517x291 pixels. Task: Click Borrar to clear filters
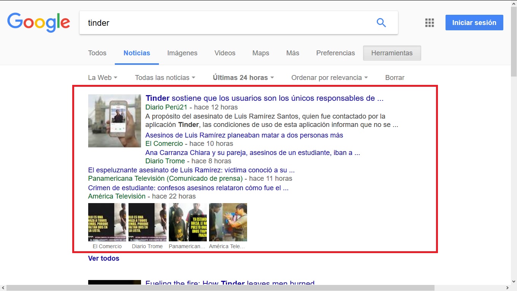click(395, 78)
